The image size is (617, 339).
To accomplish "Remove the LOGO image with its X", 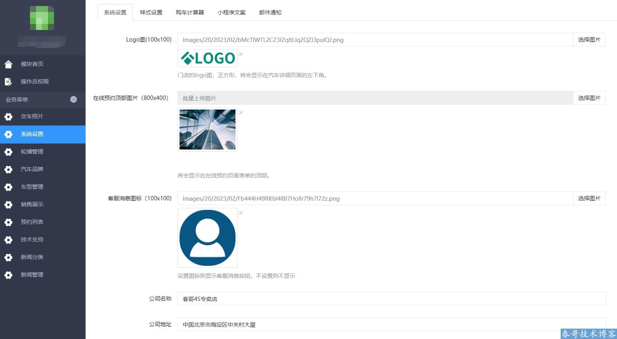I will click(241, 54).
